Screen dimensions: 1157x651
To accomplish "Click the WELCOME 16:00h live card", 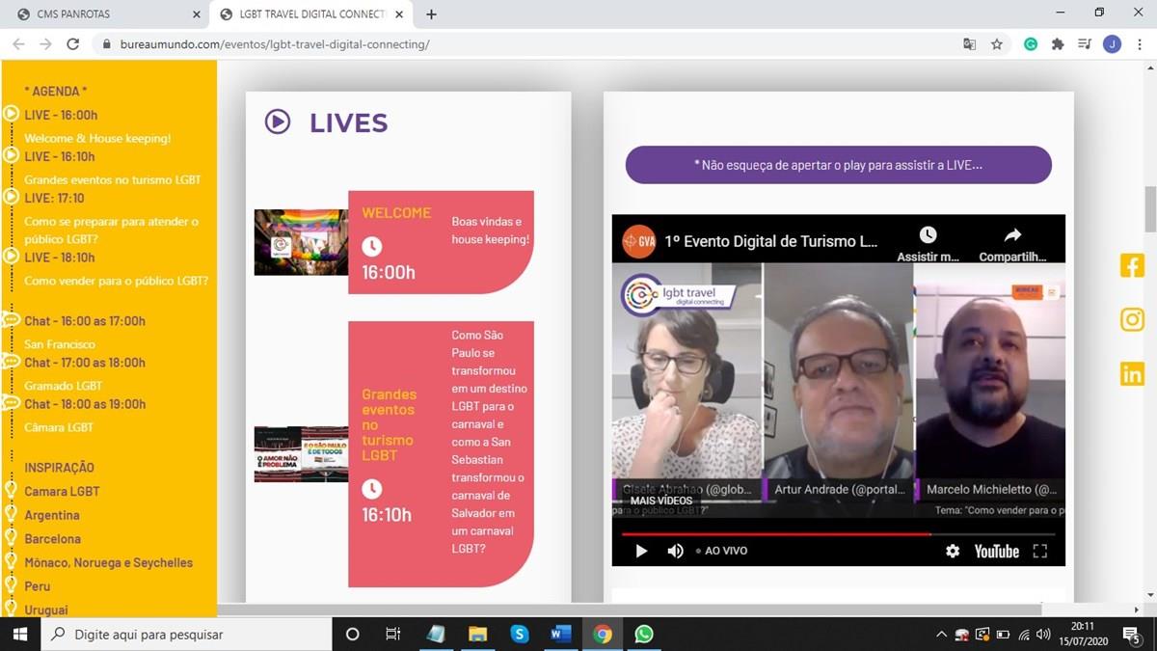I will (x=441, y=242).
